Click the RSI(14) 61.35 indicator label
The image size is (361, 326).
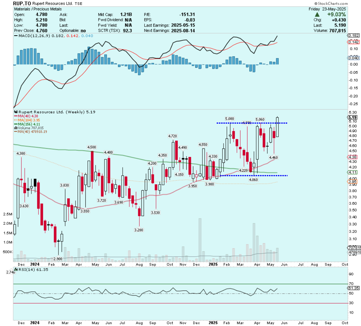tap(33, 270)
